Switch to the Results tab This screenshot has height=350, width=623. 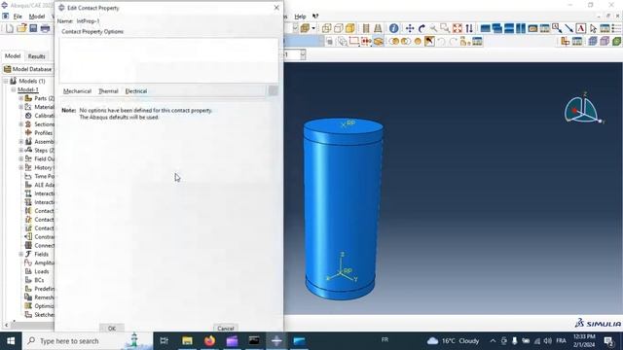click(x=37, y=56)
